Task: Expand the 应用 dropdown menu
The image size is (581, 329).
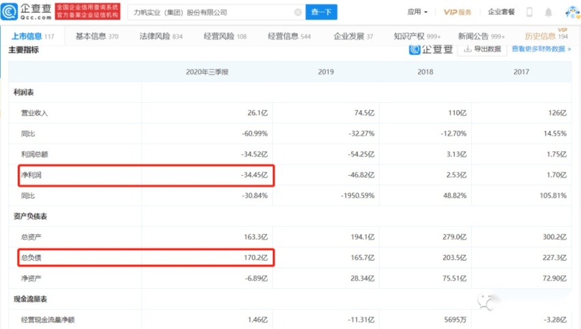Action: tap(417, 12)
